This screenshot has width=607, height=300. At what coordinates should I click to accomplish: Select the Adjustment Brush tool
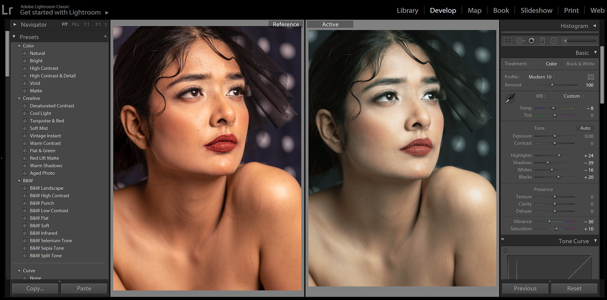tap(579, 41)
